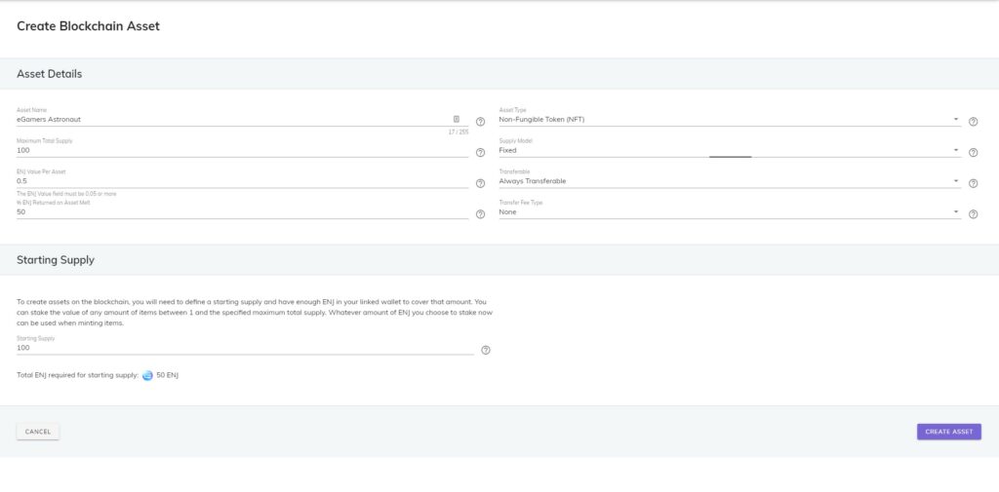Click the Starting Supply section header

coord(56,260)
